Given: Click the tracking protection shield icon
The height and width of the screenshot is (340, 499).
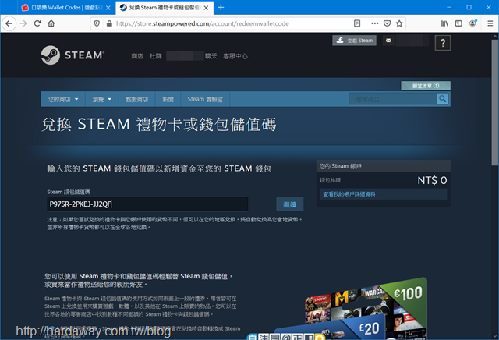Looking at the screenshot, I should point(97,23).
